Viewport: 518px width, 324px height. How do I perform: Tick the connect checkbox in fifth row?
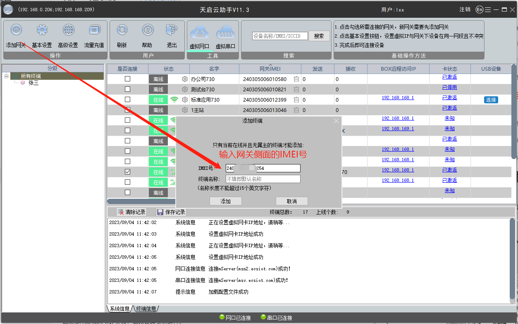point(127,120)
